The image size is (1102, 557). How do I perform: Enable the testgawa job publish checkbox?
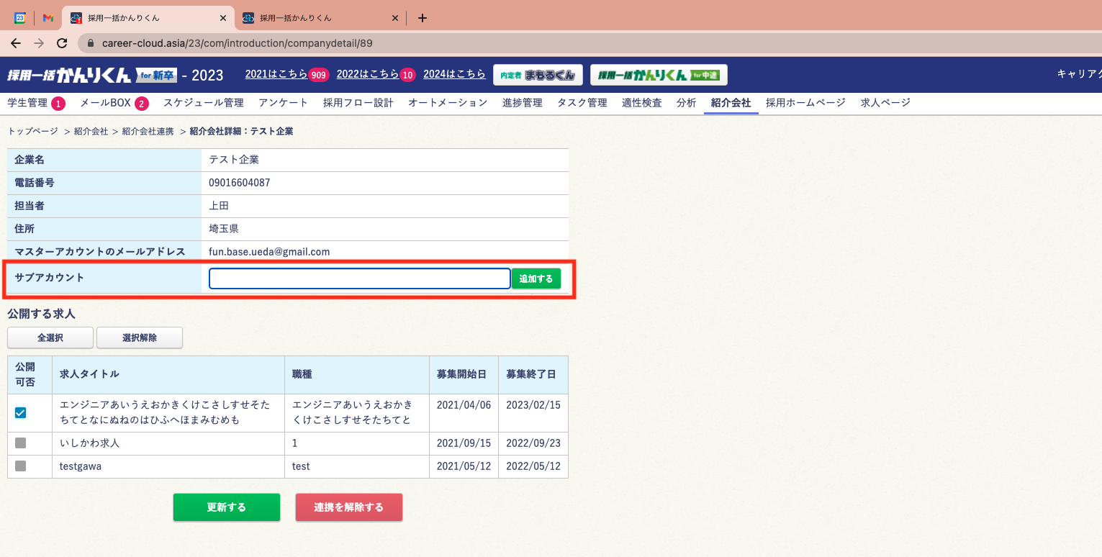point(21,466)
